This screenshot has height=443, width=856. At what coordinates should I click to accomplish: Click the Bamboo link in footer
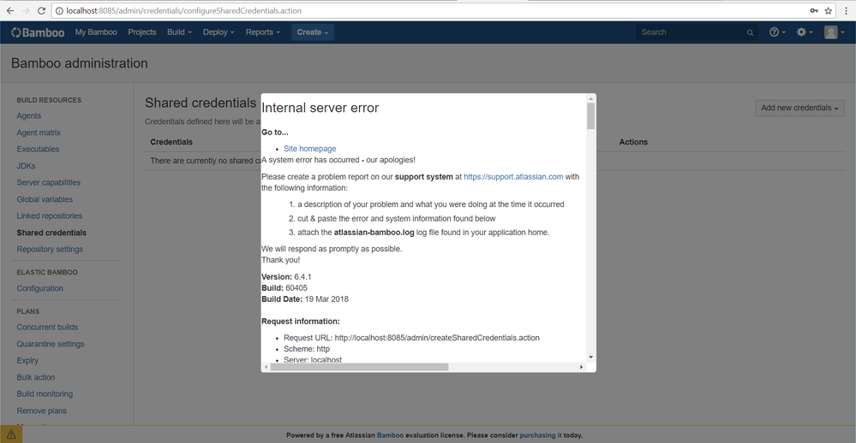pyautogui.click(x=390, y=435)
